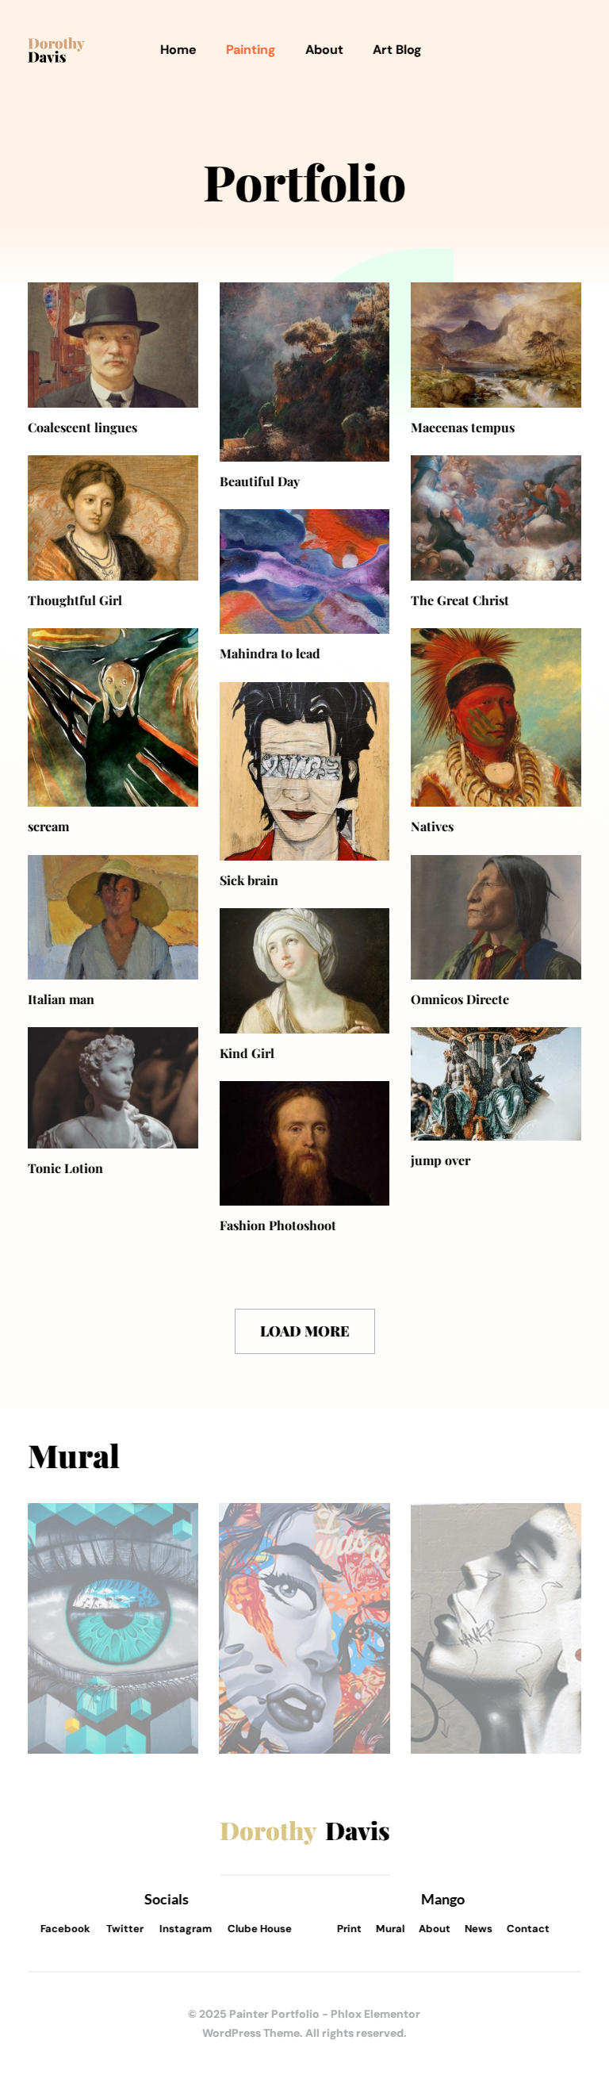This screenshot has height=2090, width=609.
Task: Visit the Clube House footer link
Action: 259,1928
